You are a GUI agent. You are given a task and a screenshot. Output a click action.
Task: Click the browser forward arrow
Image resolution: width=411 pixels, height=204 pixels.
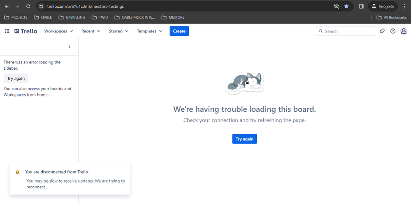[x=18, y=6]
